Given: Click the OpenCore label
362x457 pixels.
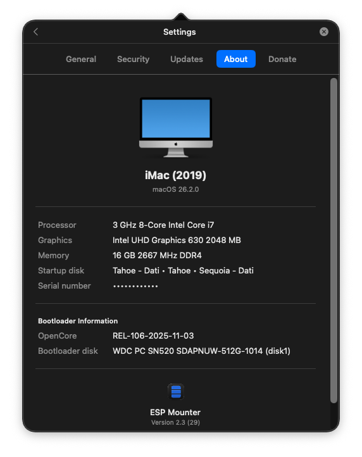Looking at the screenshot, I should [x=58, y=335].
